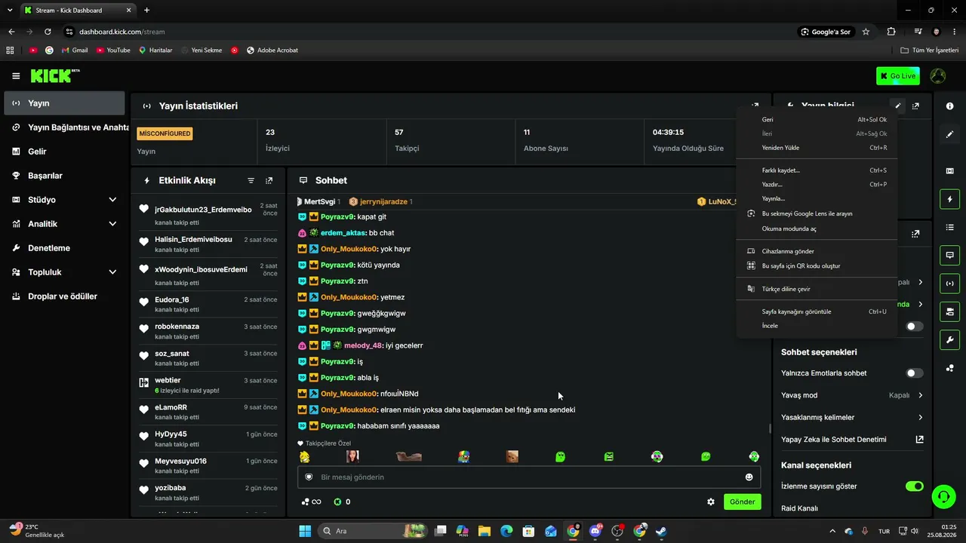
Task: Open the profile avatar in the top right
Action: (937, 76)
